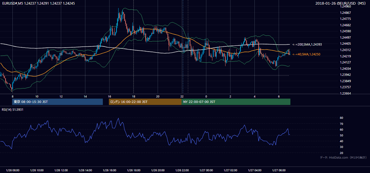Click price axis label 1.23942
Image resolution: width=370 pixels, height=173 pixels.
tap(345, 75)
